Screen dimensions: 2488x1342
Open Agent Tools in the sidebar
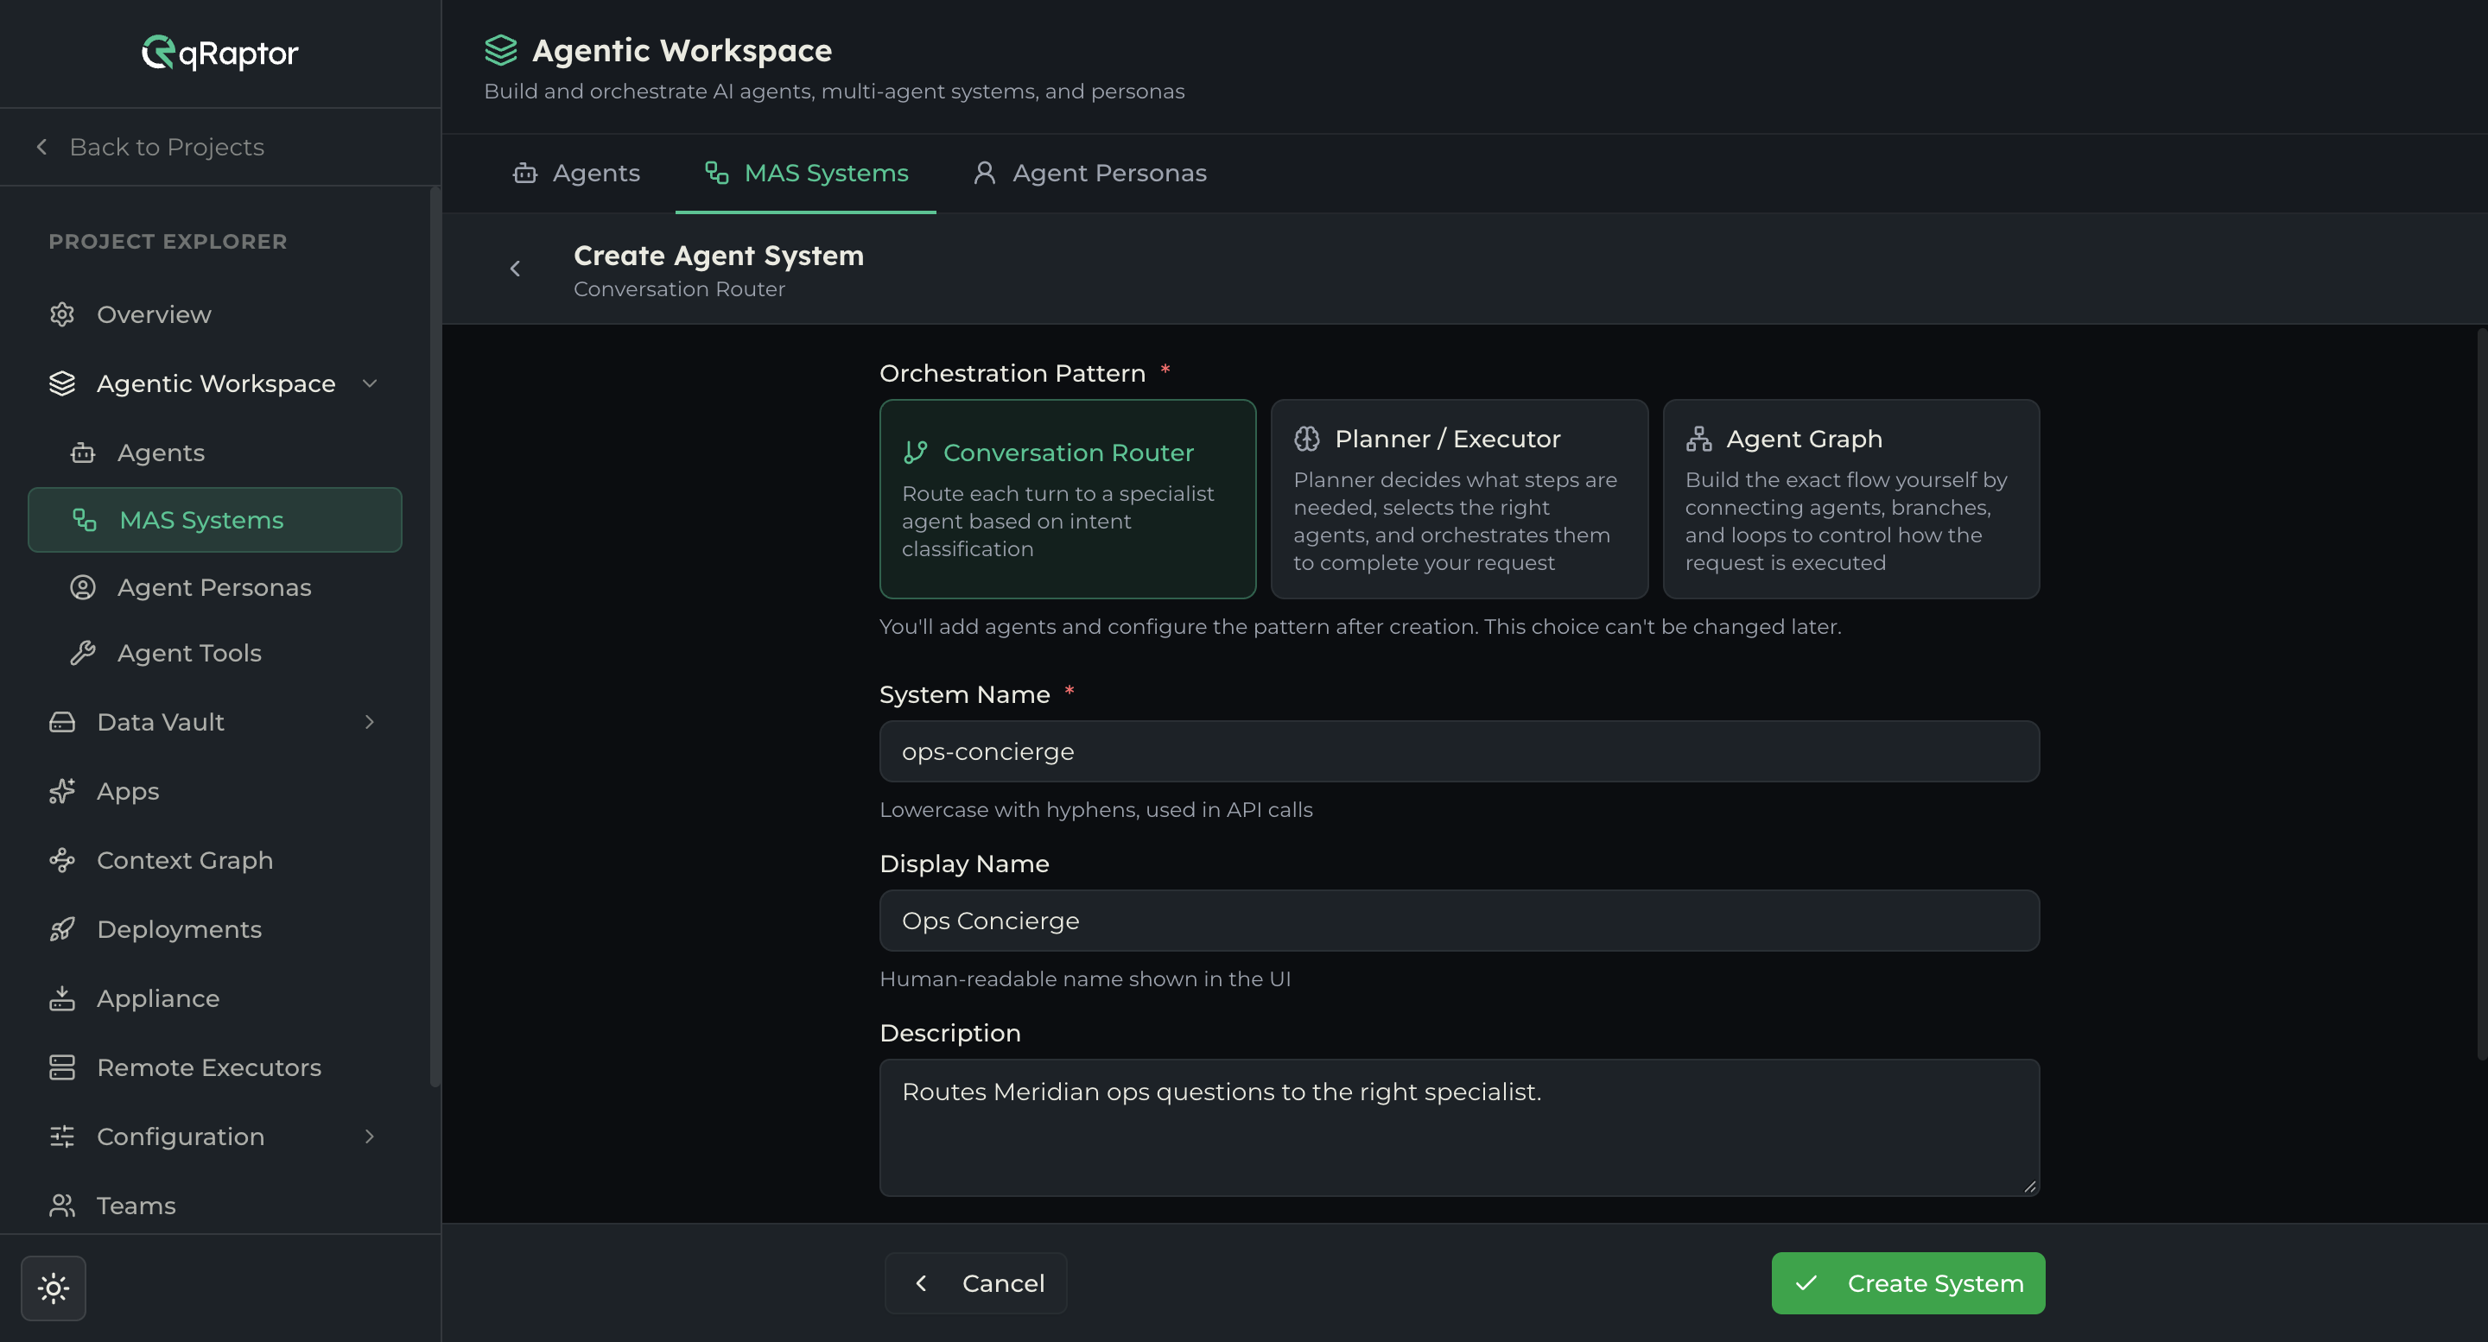point(214,654)
